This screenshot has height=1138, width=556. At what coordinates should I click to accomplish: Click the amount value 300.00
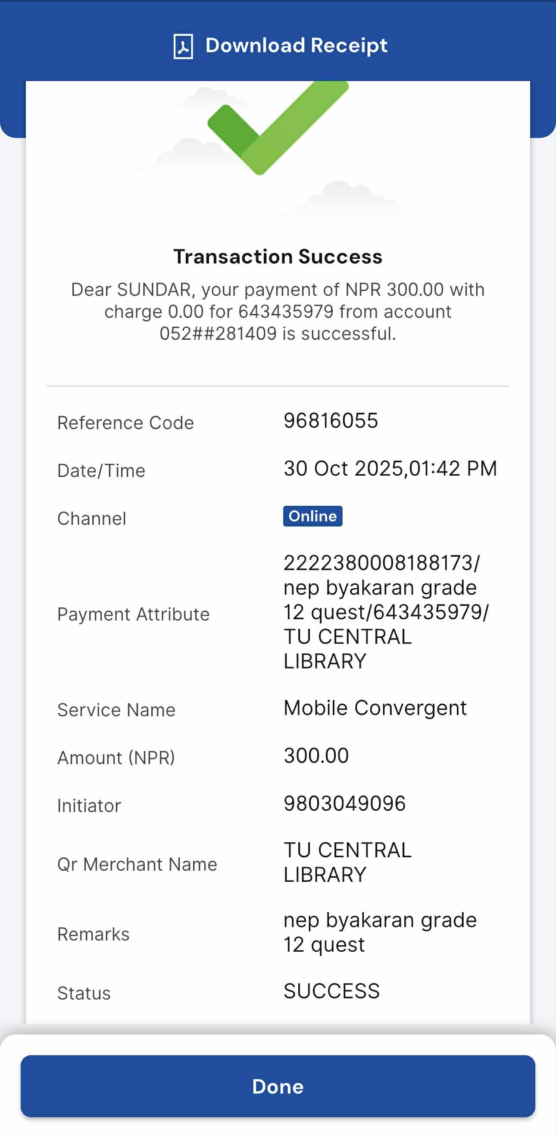coord(316,756)
